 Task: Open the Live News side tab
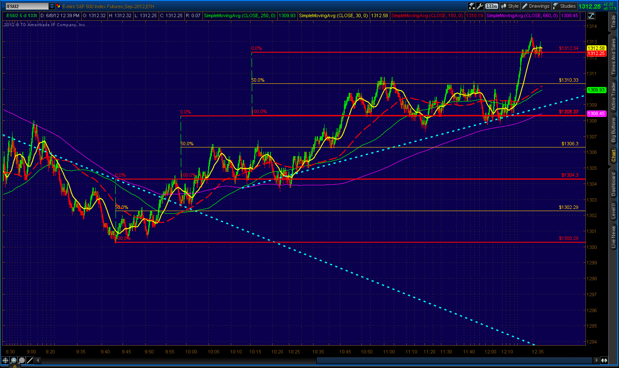click(x=613, y=237)
